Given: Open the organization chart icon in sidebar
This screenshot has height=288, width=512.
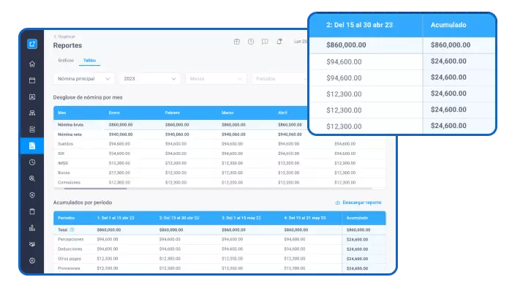Looking at the screenshot, I should [32, 113].
